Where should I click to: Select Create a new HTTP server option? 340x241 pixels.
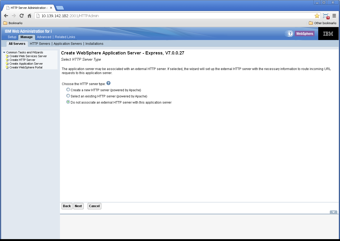(68, 90)
